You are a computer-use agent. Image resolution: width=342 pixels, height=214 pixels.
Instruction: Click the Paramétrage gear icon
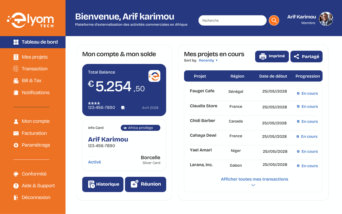(x=16, y=145)
